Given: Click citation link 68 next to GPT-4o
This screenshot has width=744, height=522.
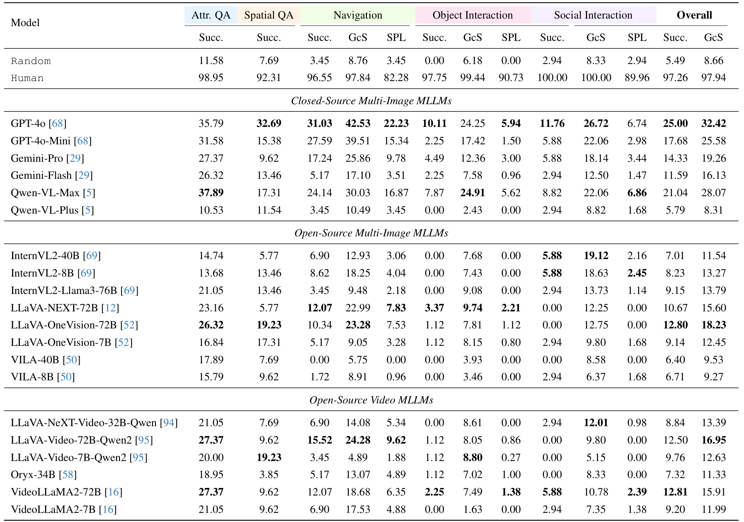Looking at the screenshot, I should [58, 123].
